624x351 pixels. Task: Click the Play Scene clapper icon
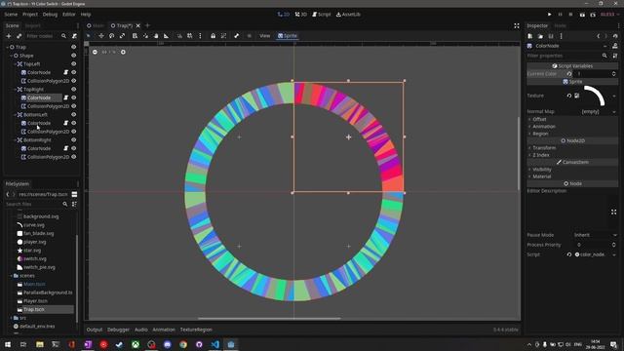[x=582, y=15]
